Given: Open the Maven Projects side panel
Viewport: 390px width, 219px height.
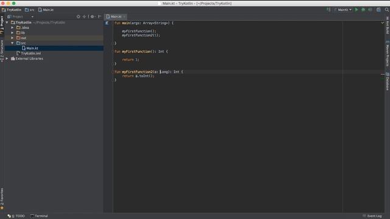Looking at the screenshot, I should pos(388,54).
